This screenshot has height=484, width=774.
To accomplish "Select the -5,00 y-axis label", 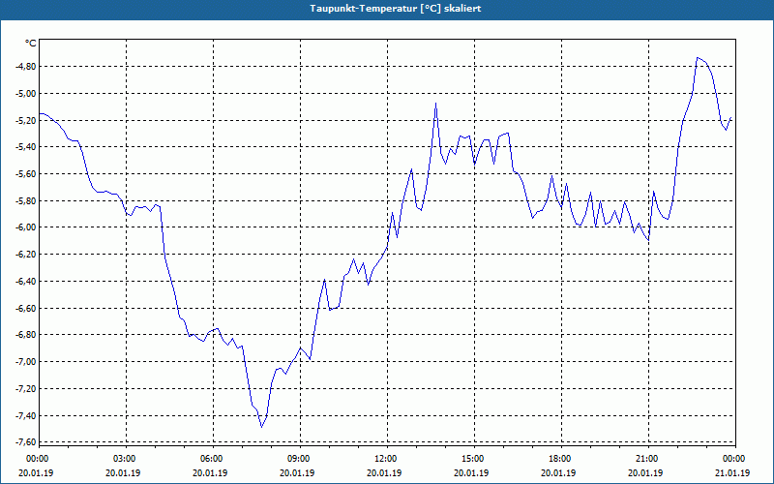I will pos(26,93).
